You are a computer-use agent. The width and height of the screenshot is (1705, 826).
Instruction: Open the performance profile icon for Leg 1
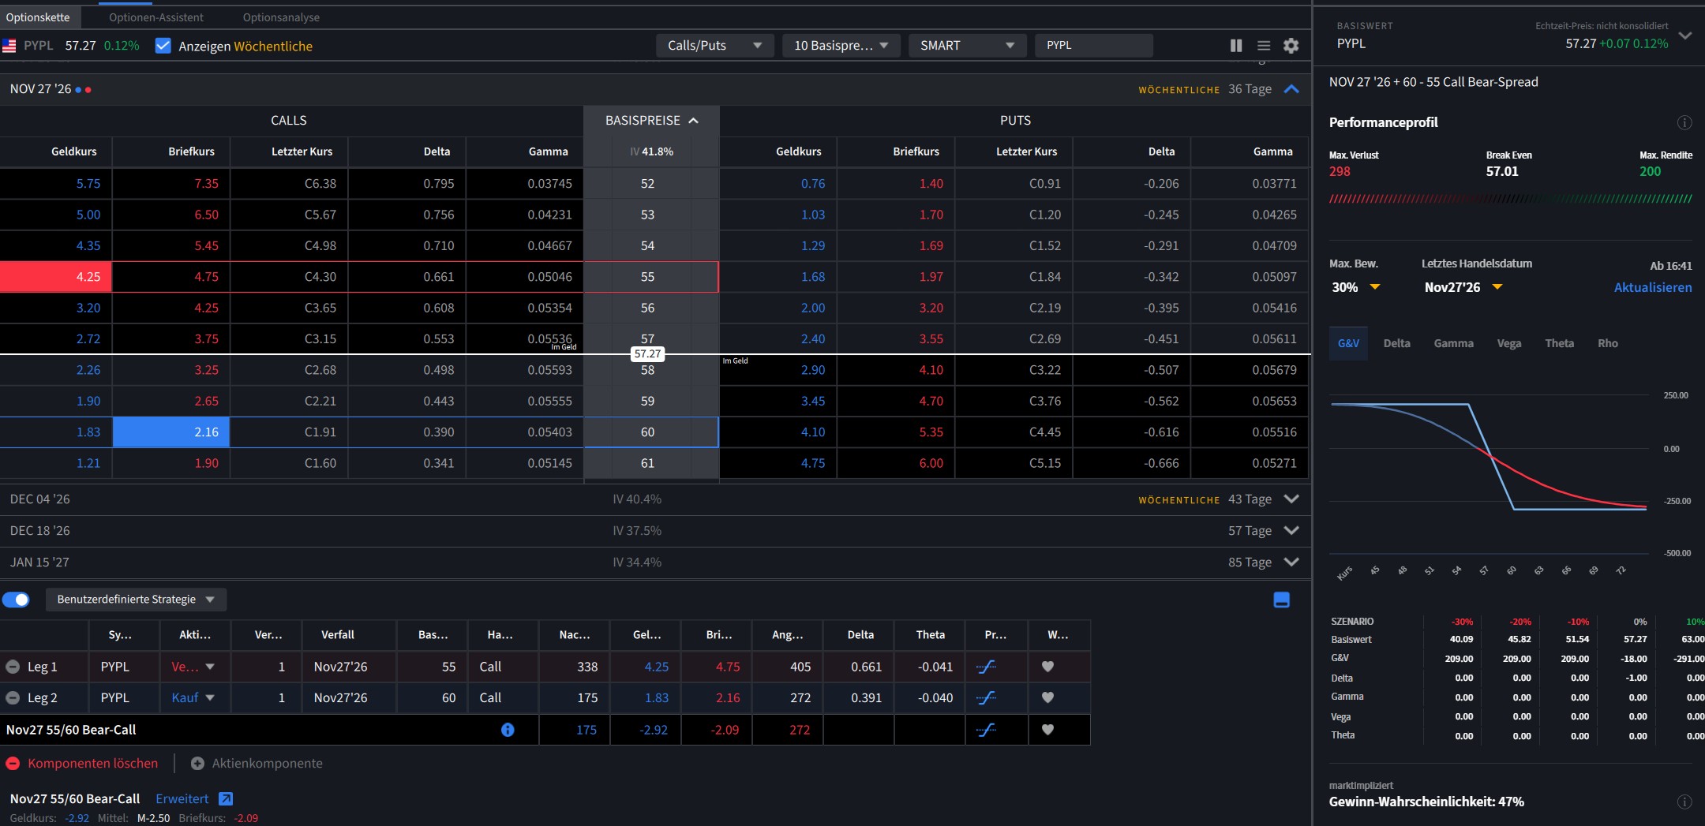[x=987, y=667]
